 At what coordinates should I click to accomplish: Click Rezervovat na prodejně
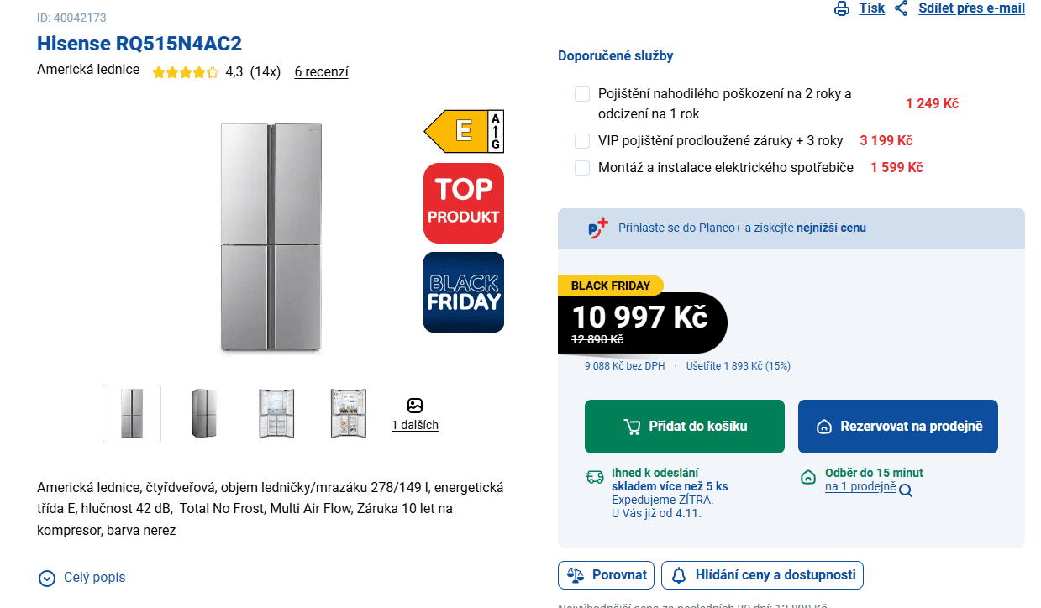pyautogui.click(x=897, y=427)
